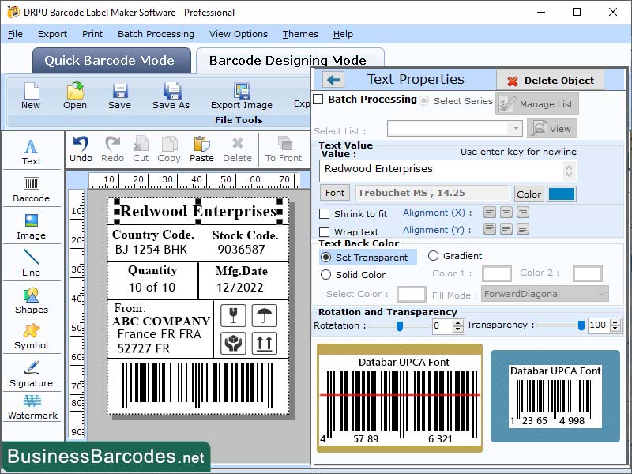Select the Barcode tool

32,188
